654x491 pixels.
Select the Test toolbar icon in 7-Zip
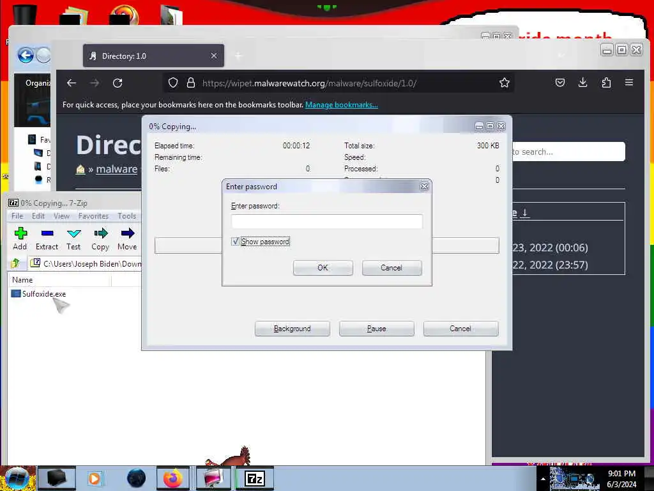coord(73,238)
